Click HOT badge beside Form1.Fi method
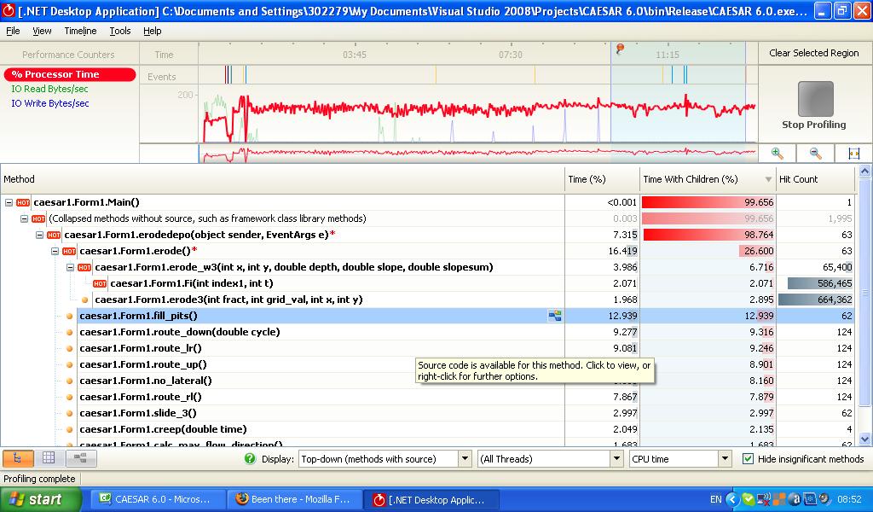This screenshot has width=873, height=512. pos(100,283)
